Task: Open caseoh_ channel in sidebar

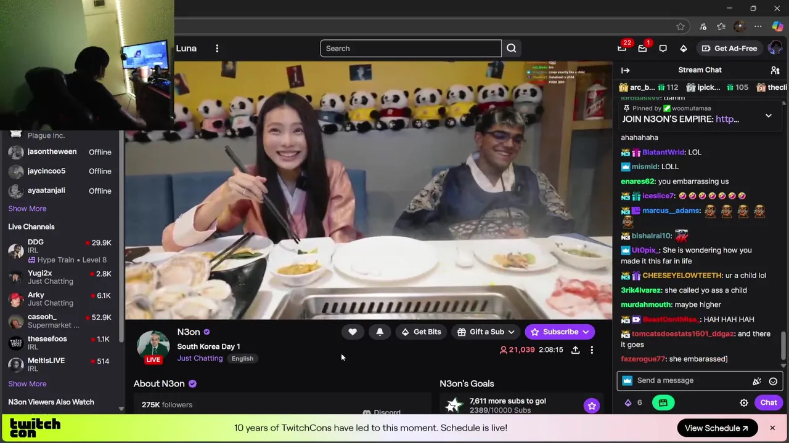Action: click(60, 321)
